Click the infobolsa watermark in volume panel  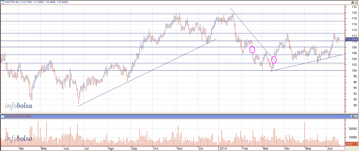point(19,139)
